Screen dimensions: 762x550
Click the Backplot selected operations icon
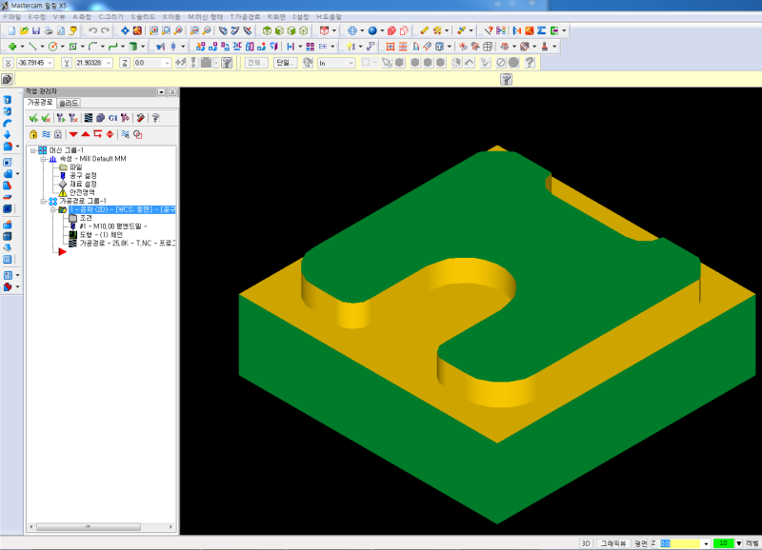point(89,118)
